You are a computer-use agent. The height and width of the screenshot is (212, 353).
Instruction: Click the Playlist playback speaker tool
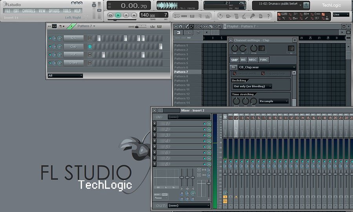201,27
